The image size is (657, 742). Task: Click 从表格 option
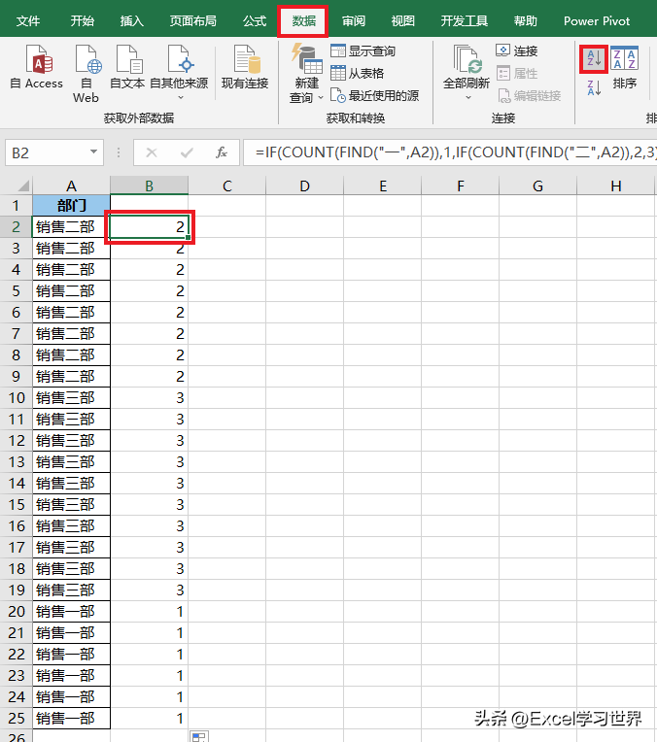(357, 74)
